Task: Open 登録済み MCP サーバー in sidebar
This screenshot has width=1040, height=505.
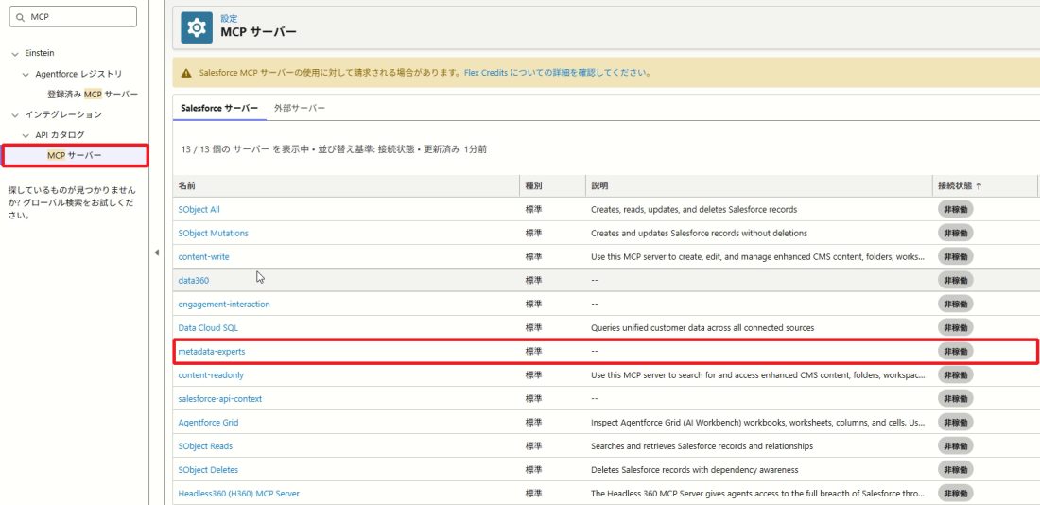Action: point(93,95)
